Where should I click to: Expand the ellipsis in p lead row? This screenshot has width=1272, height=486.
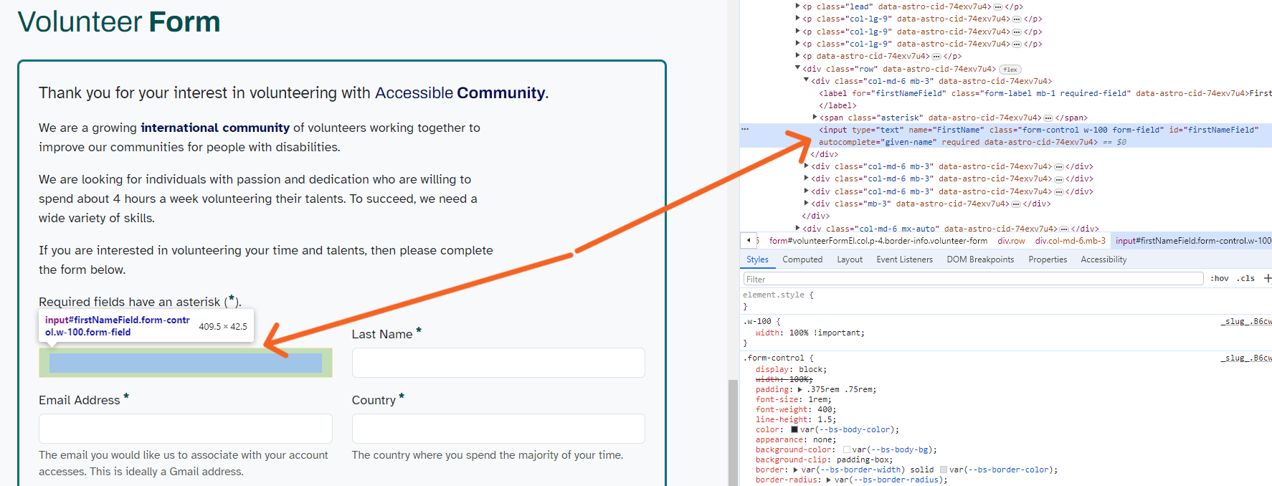997,6
